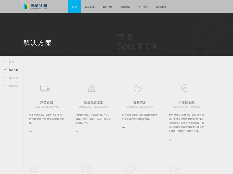Jump to 智慧冷链 in side navigation
233x174 pixels.
(13, 78)
